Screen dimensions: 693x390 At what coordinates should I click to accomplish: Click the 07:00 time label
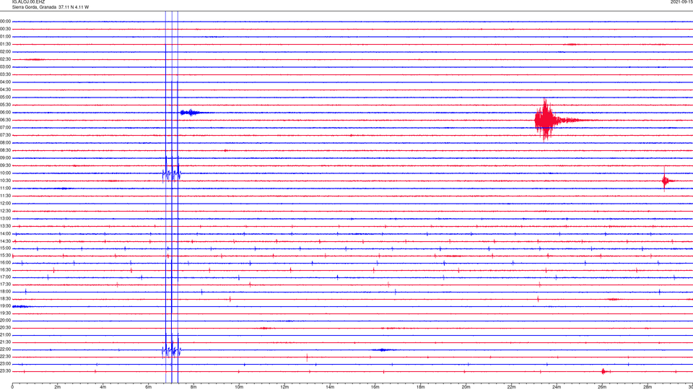[5, 127]
